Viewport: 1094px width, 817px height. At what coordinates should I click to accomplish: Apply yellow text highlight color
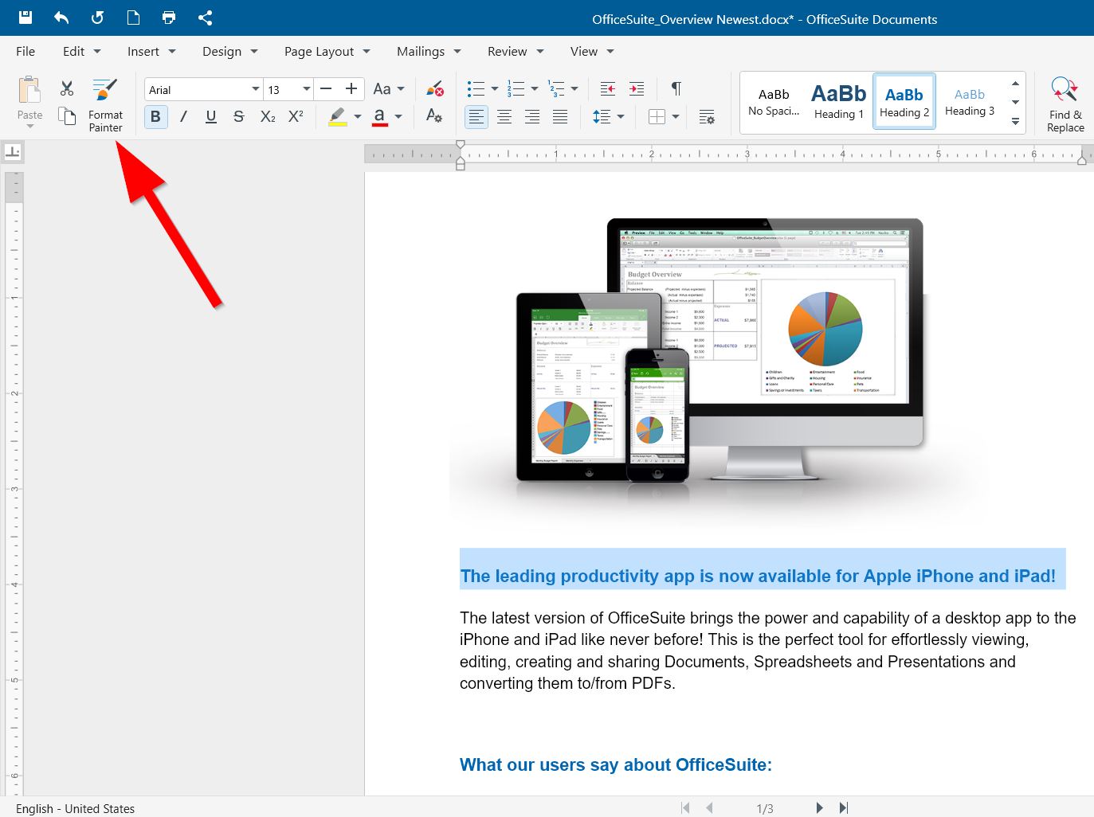(x=338, y=116)
